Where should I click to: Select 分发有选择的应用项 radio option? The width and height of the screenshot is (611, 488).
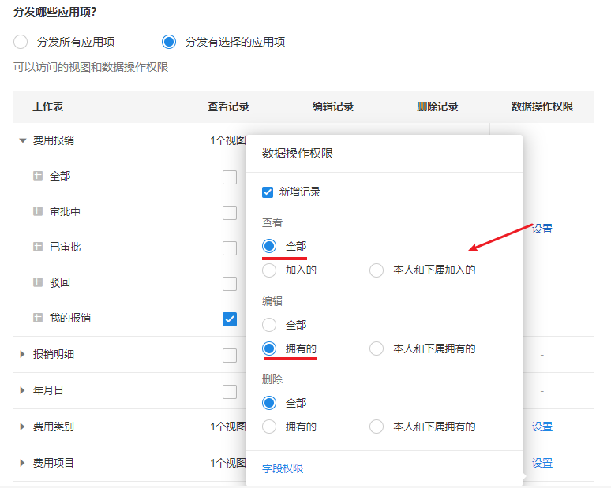(169, 42)
